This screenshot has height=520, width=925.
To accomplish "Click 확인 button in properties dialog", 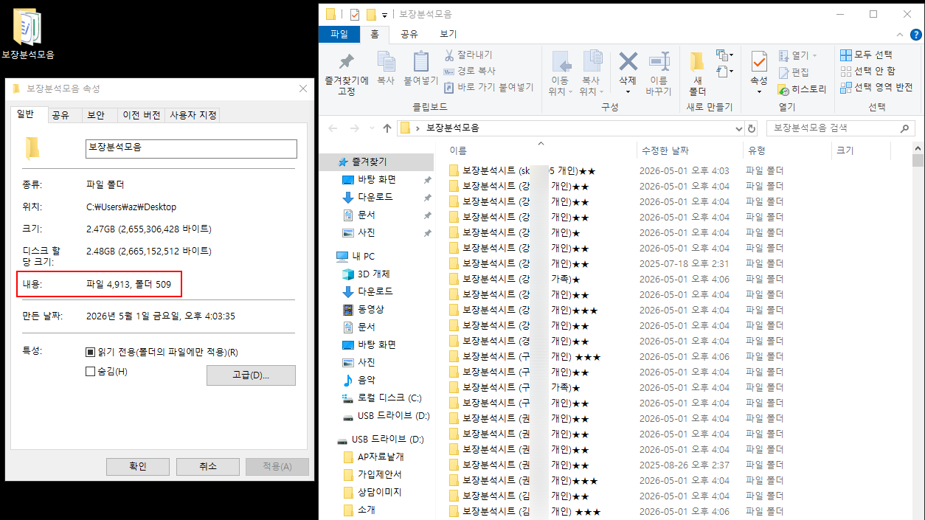I will coord(138,466).
